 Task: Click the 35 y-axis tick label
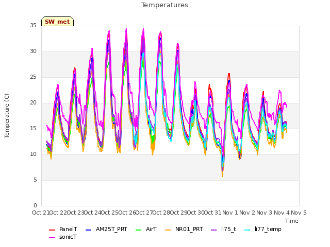tap(33, 26)
